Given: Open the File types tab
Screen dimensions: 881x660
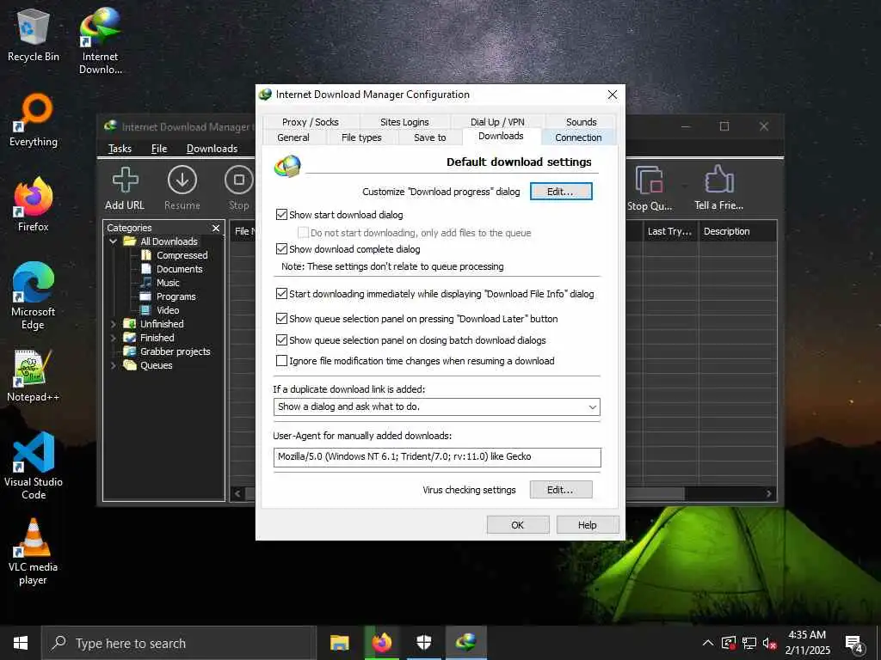Looking at the screenshot, I should pos(361,137).
